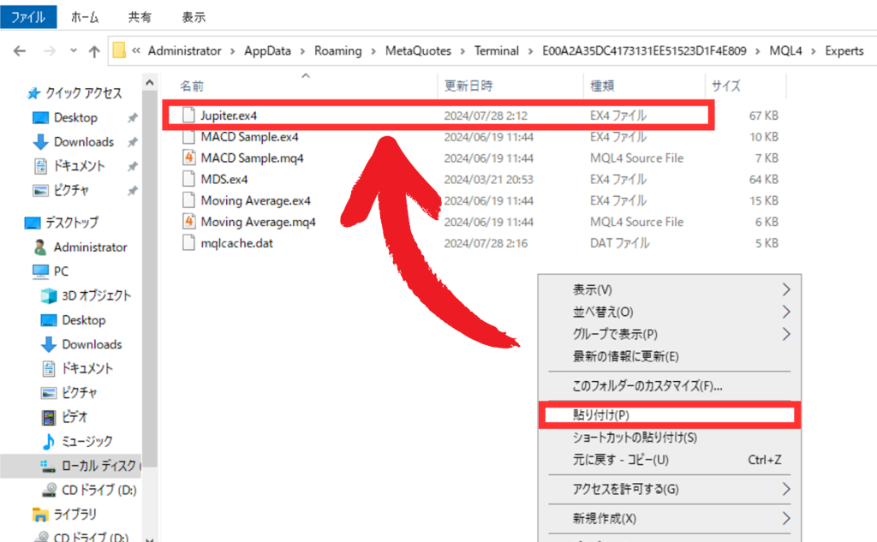Click the MACD Sample.mq4 file icon
This screenshot has height=542, width=877.
tap(189, 158)
